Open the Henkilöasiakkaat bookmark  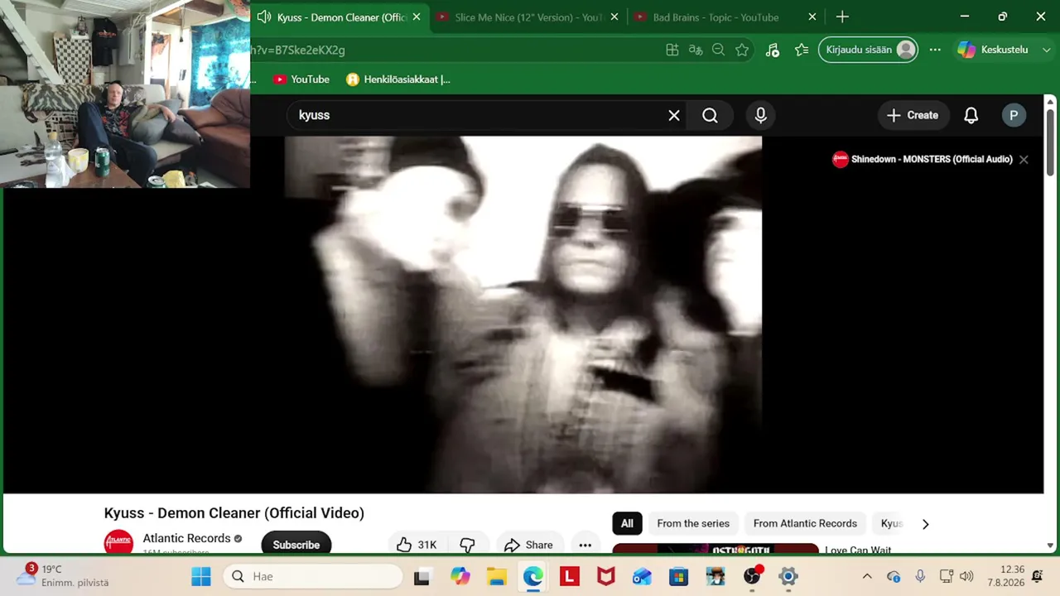(x=398, y=79)
